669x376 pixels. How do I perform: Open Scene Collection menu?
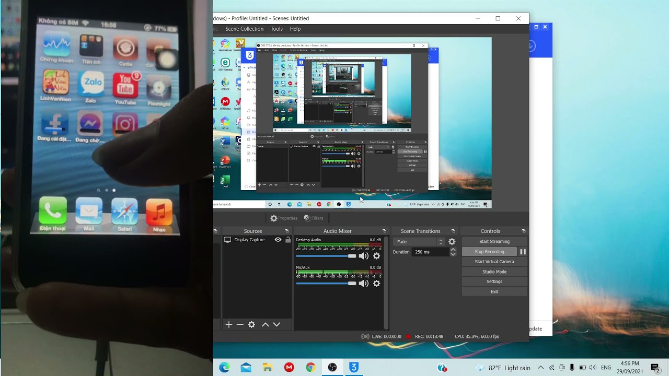click(244, 29)
